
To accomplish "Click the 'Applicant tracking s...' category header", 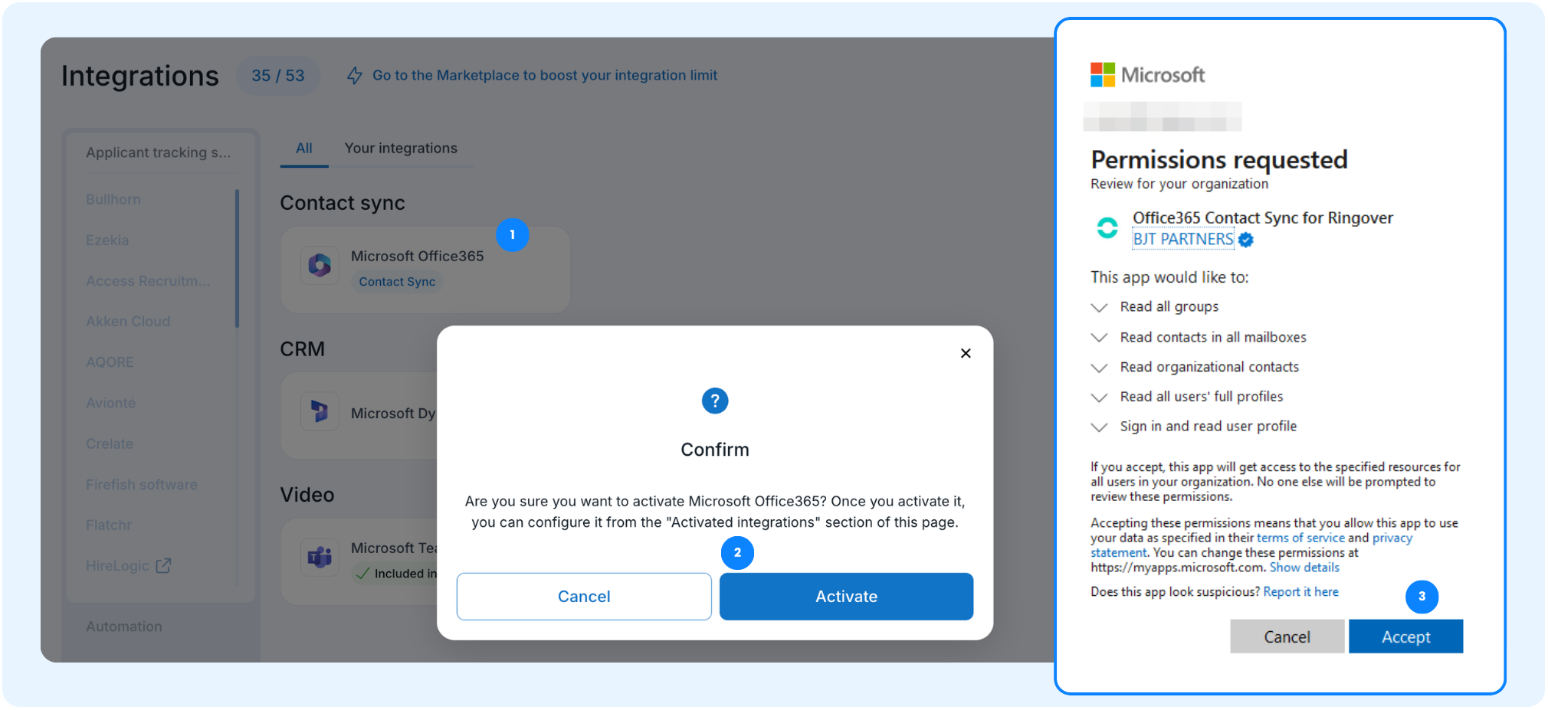I will click(x=159, y=152).
